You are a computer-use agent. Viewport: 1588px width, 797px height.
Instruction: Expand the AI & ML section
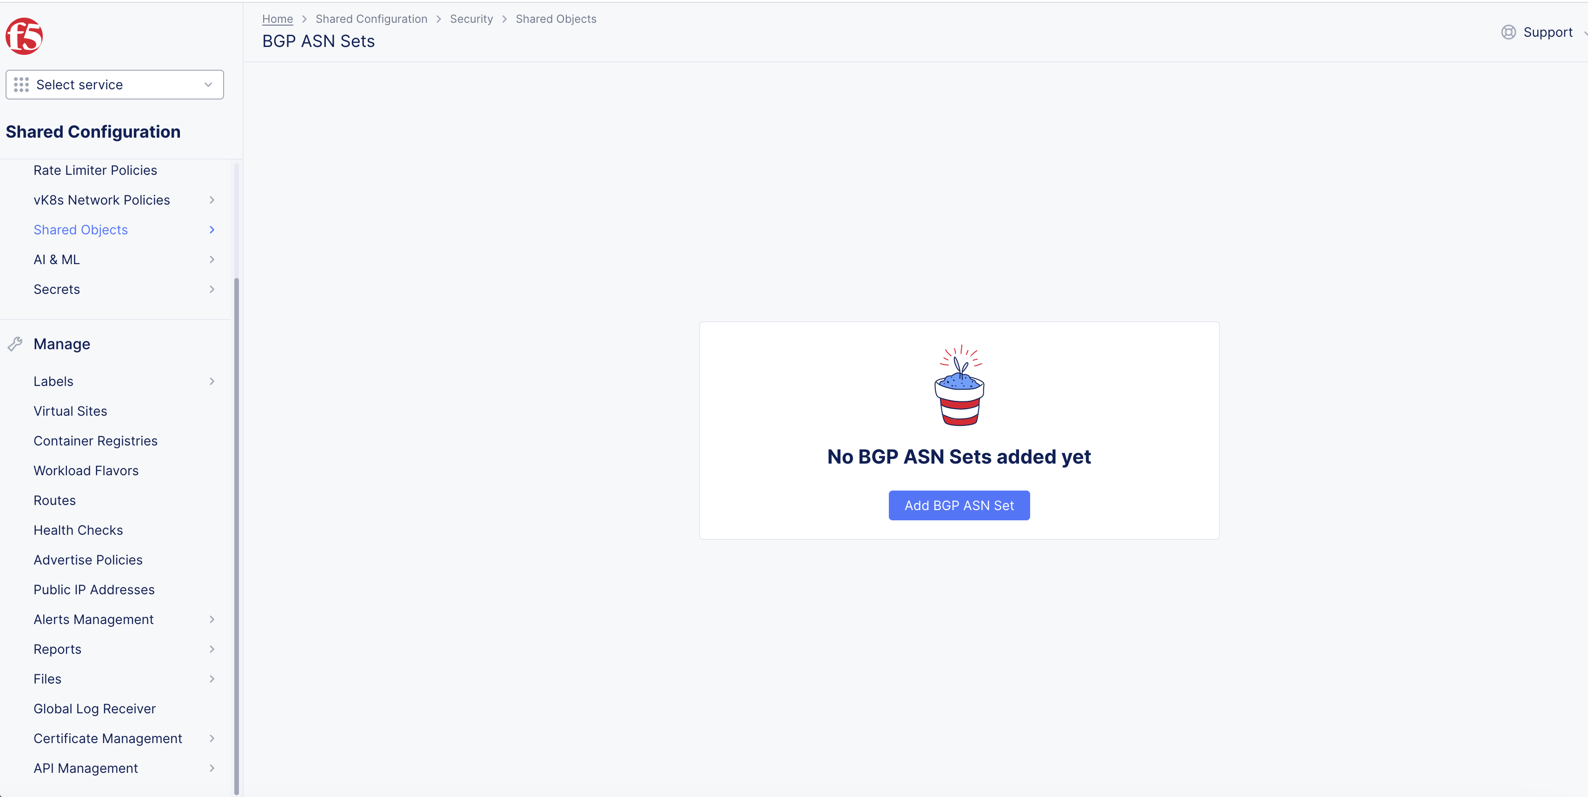click(212, 259)
